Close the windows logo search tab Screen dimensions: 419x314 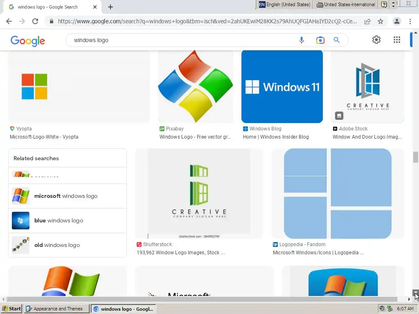click(x=95, y=7)
